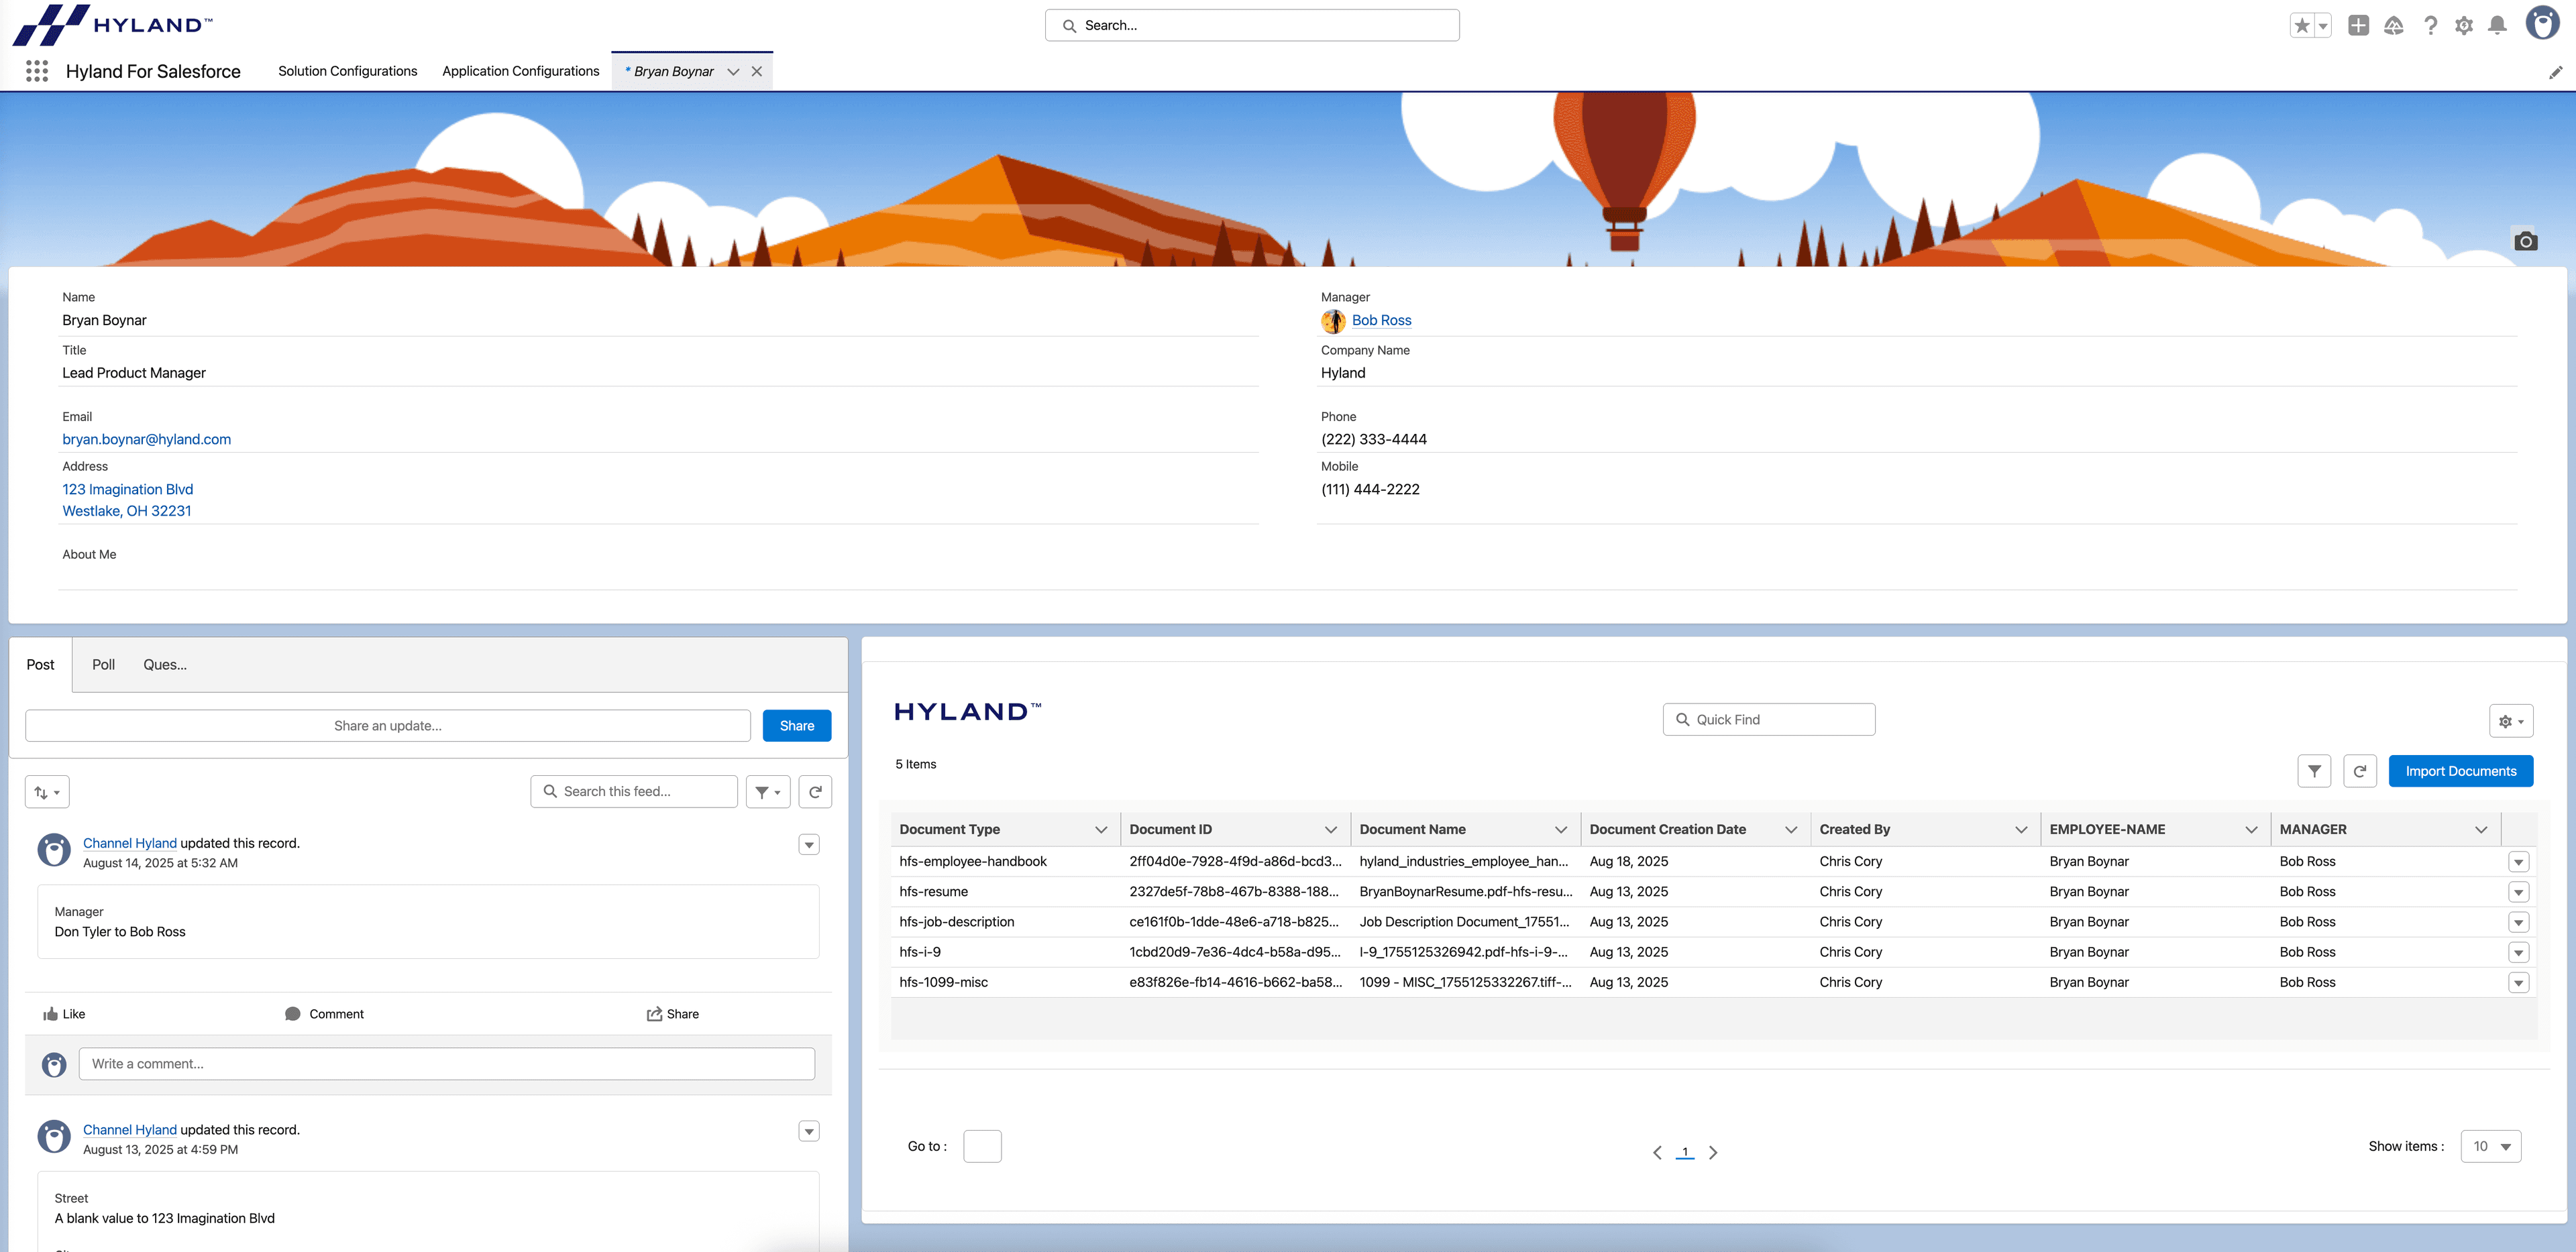
Task: Comment on the August 14 post
Action: click(324, 1014)
